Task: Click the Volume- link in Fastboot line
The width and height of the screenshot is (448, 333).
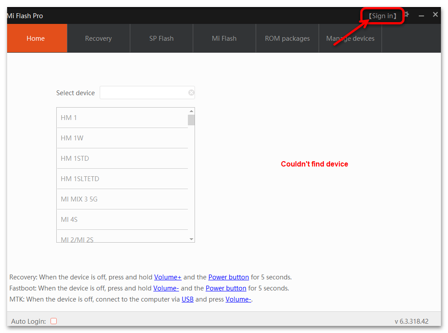Action: 166,288
